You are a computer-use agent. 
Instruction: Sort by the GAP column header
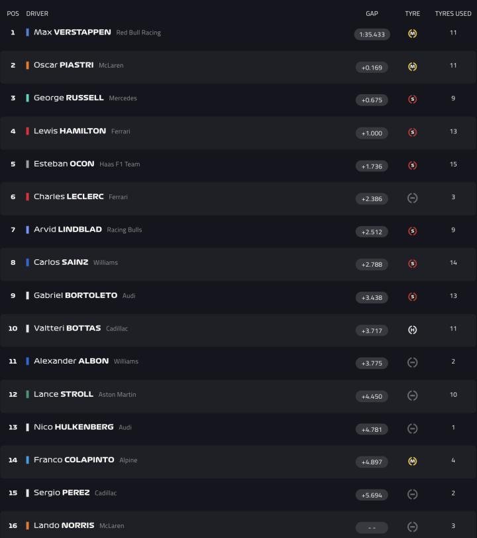pyautogui.click(x=372, y=13)
